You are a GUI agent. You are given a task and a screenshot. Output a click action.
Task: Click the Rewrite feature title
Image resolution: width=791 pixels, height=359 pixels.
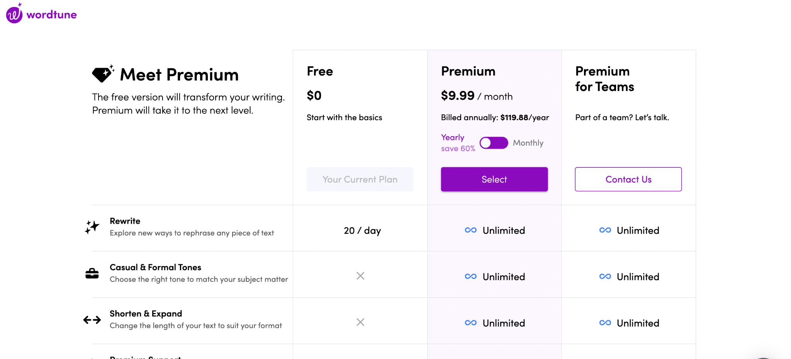coord(125,221)
